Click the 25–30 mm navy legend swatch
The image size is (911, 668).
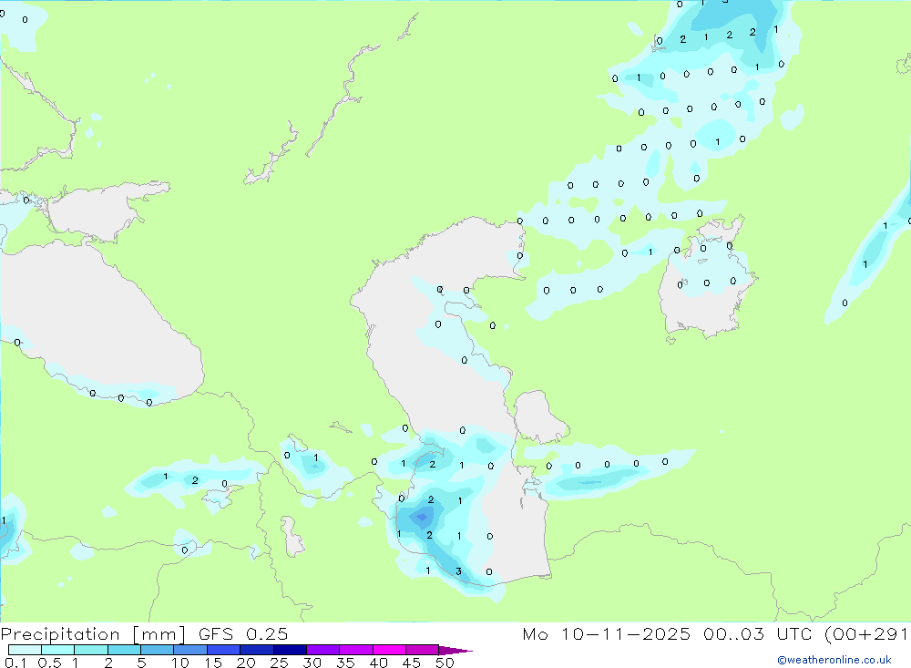point(290,650)
